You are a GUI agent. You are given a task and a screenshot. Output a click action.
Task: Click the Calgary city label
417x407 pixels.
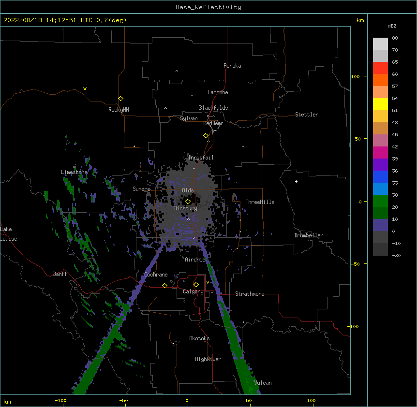pos(193,291)
